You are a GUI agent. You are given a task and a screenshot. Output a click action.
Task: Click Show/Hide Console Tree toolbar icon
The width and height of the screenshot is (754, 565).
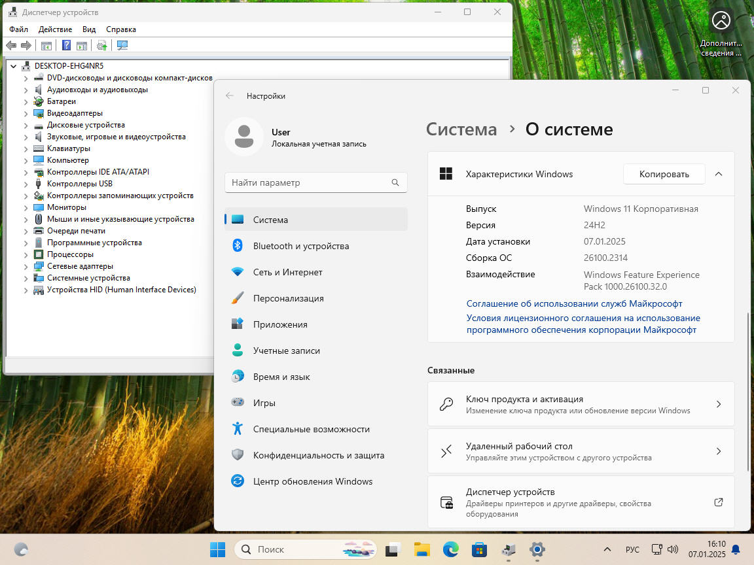46,45
